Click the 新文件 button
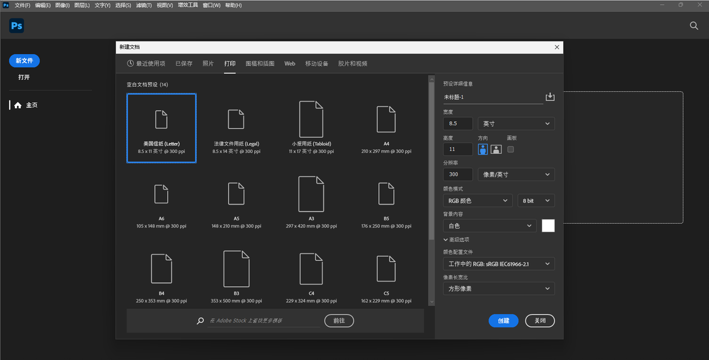Screen dimensions: 709x360 click(x=24, y=61)
